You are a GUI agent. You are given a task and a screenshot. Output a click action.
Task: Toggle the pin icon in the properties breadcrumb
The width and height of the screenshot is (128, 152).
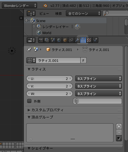[x=29, y=50]
